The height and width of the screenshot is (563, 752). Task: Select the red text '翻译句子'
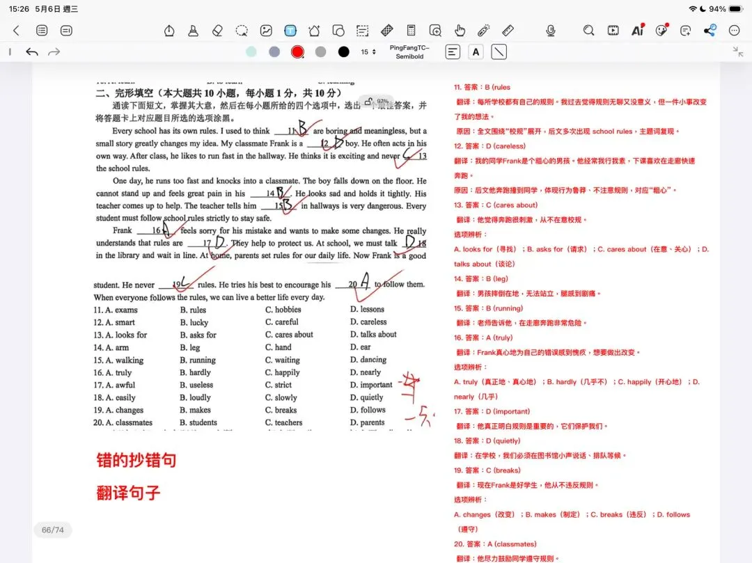click(128, 493)
